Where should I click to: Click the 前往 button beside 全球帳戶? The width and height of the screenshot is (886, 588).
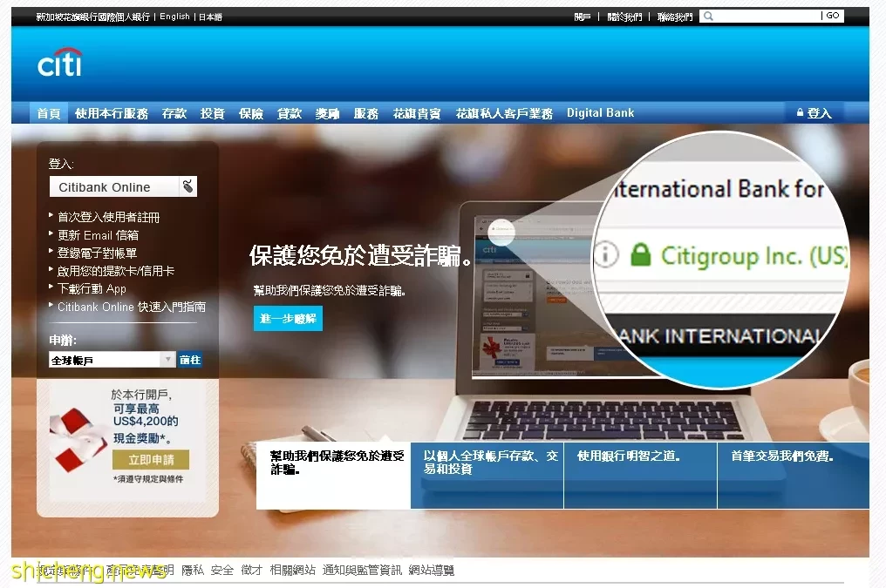click(x=190, y=360)
